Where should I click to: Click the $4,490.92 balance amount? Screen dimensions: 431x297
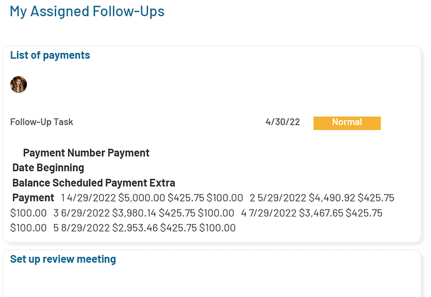332,198
